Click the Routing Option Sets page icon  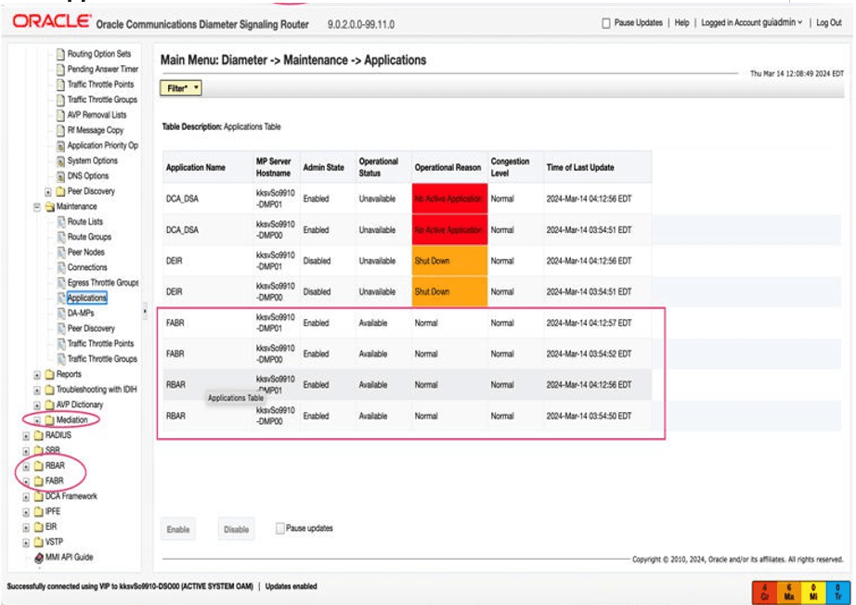click(x=61, y=54)
